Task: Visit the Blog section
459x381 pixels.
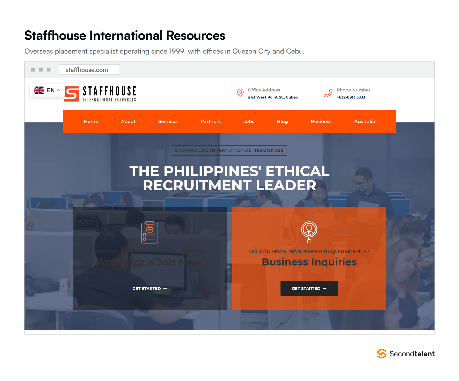Action: coord(282,121)
